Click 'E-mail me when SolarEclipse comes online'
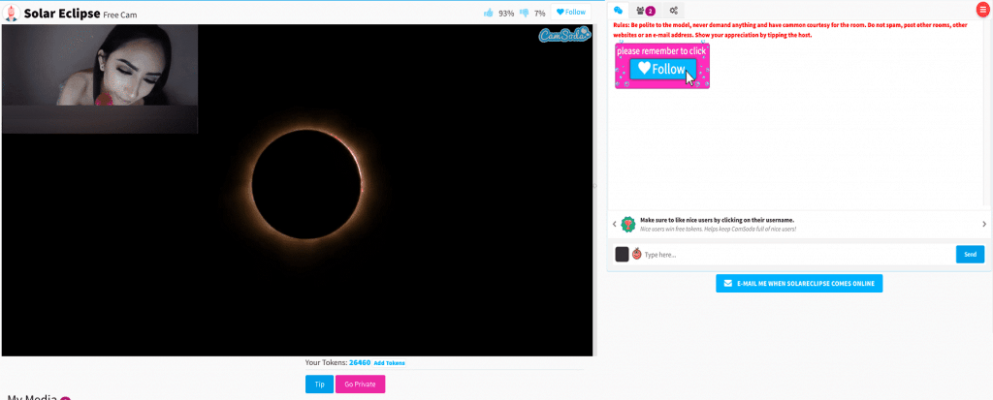The image size is (993, 400). point(799,284)
